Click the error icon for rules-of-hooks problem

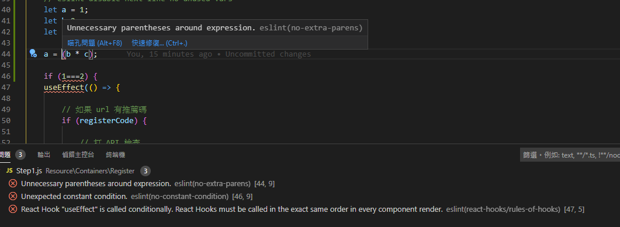[x=13, y=209]
